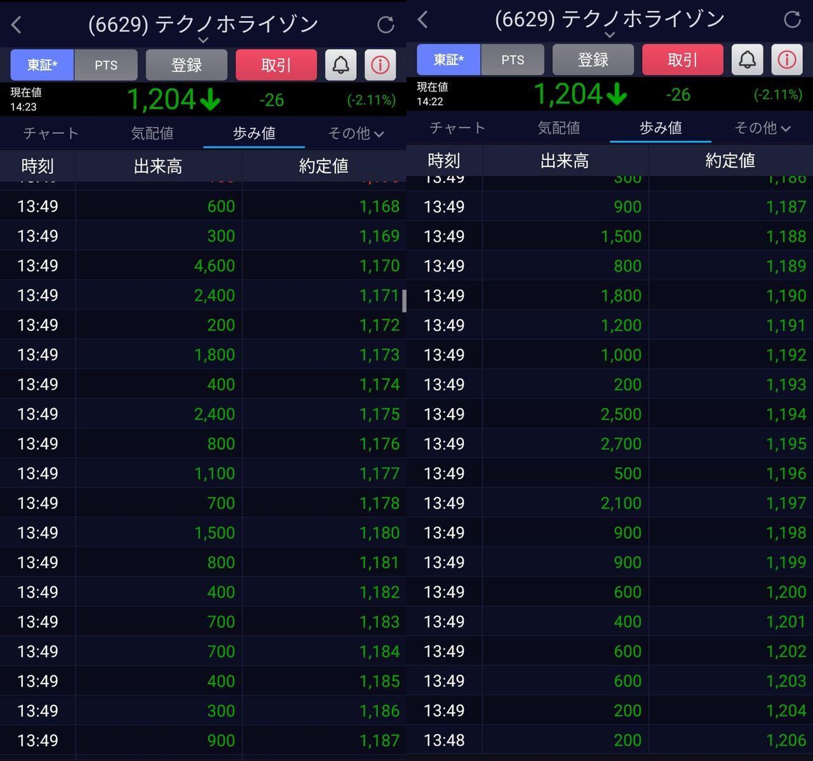
Task: Expand stock title chevron in 14:23 screen
Action: click(x=203, y=40)
